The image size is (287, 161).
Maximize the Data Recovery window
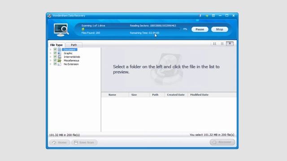(x=227, y=16)
